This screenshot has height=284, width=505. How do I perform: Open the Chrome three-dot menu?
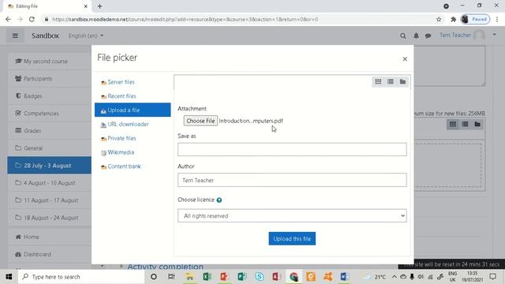497,19
